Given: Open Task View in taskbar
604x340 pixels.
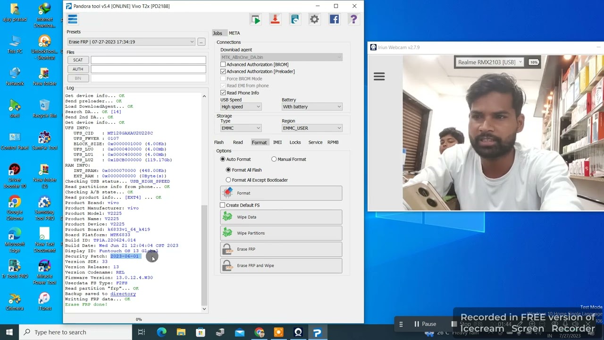Looking at the screenshot, I should (141, 332).
